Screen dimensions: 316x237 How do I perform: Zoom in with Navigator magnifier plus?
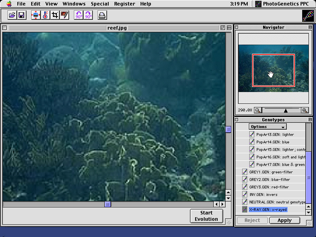pos(305,110)
